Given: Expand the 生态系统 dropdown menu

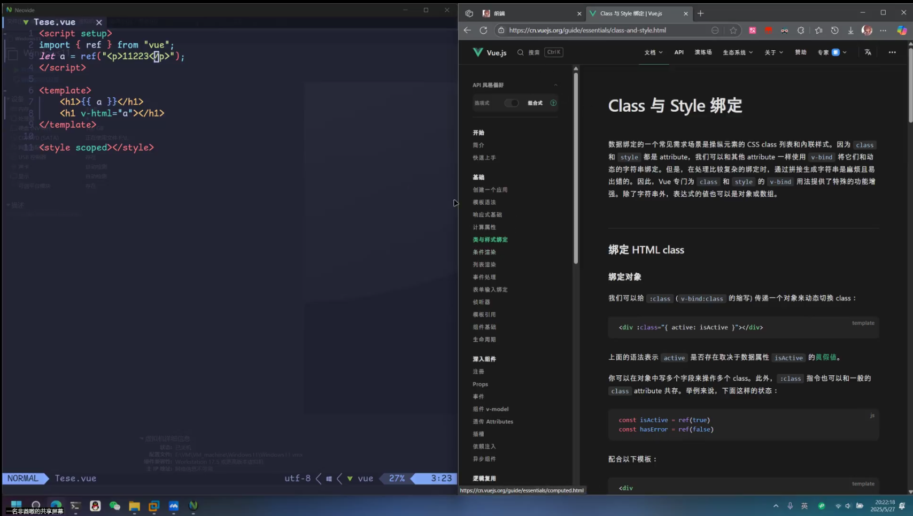Looking at the screenshot, I should (x=738, y=52).
